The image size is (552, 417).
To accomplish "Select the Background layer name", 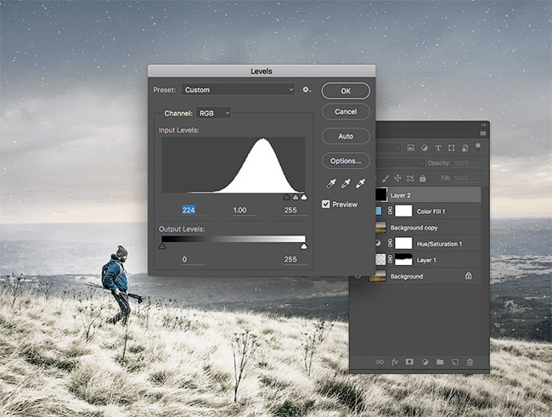I will tap(407, 277).
